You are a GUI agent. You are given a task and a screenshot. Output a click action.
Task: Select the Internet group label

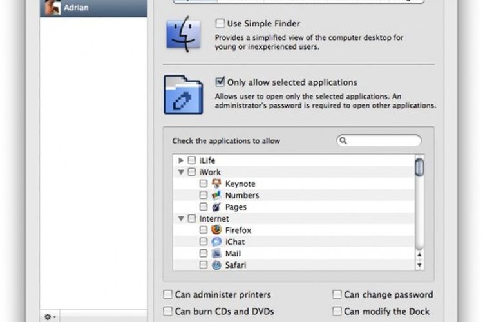pos(214,219)
